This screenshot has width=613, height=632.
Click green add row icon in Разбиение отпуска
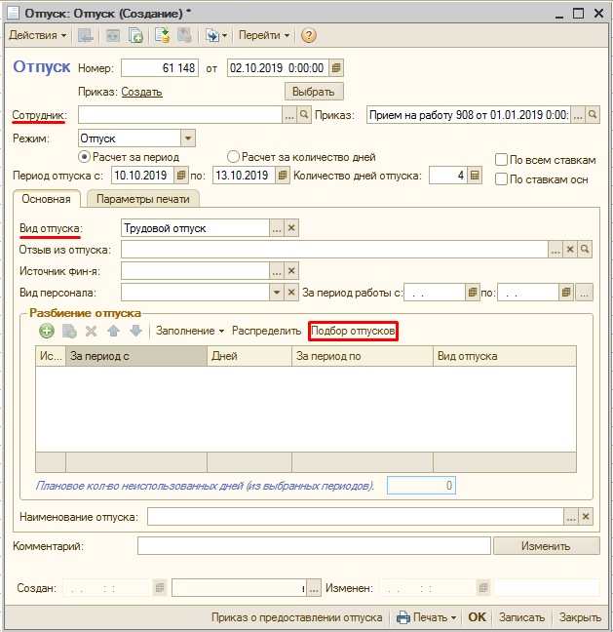46,332
